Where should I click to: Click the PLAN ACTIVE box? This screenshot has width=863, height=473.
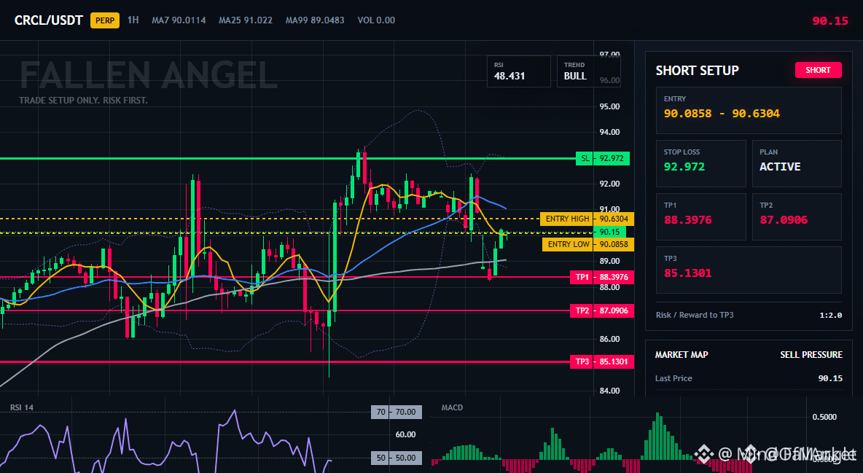tap(797, 163)
